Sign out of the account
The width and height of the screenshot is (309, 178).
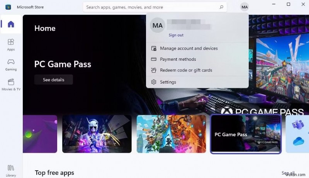pyautogui.click(x=176, y=35)
